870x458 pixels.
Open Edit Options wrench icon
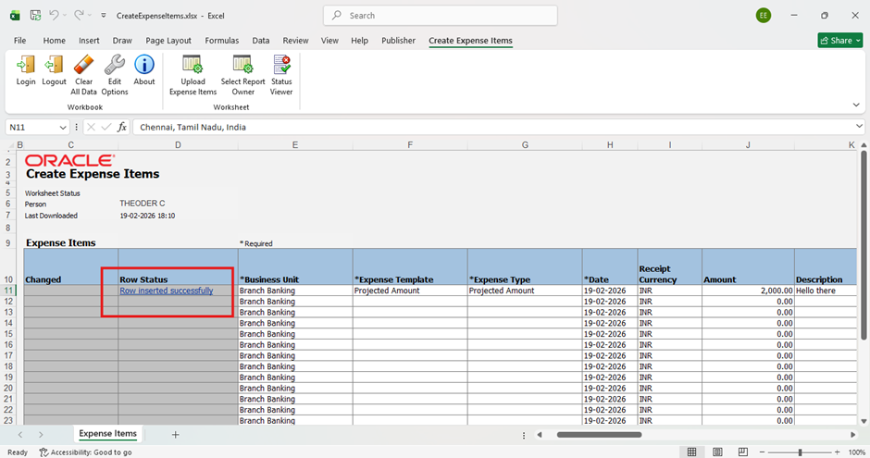click(x=114, y=65)
